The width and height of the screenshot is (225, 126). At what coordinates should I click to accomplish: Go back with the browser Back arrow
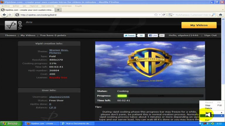coord(4,15)
